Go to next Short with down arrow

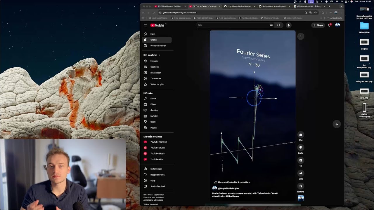[337, 124]
